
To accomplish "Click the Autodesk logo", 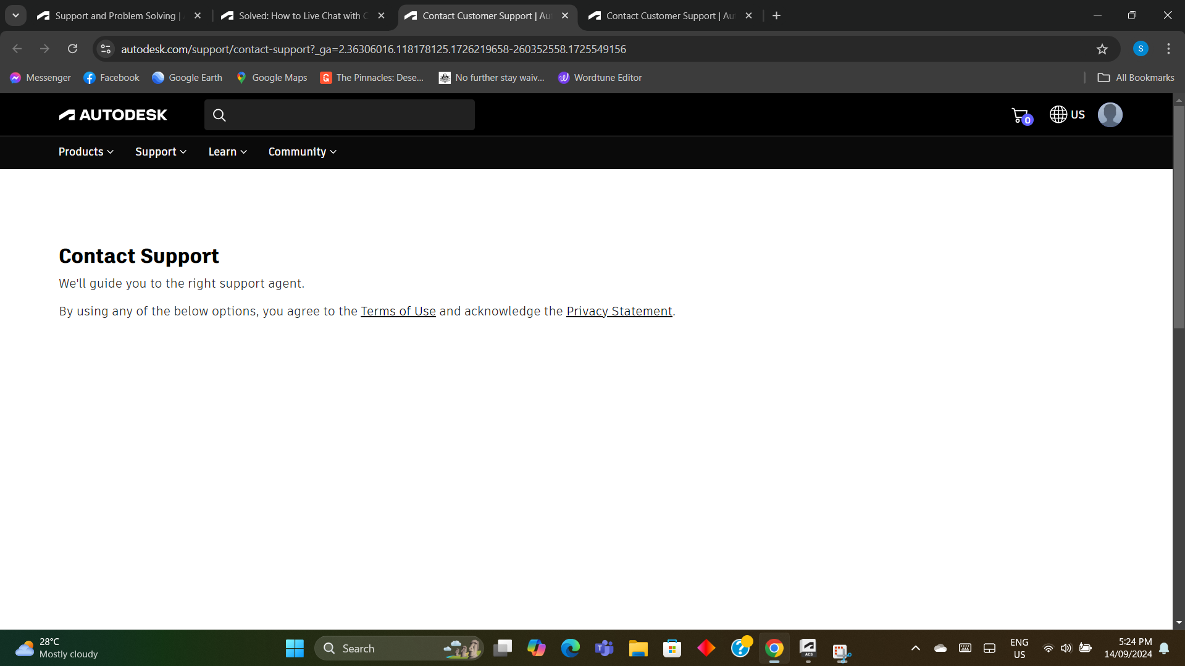I will coord(113,114).
